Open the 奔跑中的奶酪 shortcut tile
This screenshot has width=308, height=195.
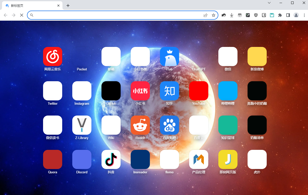257,91
